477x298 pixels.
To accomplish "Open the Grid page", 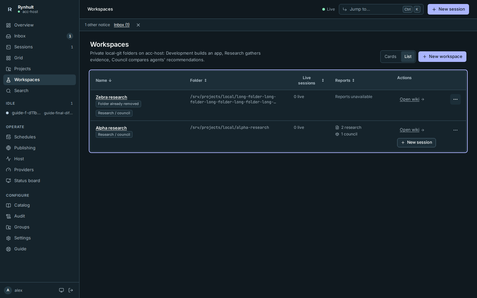I will tap(39, 58).
